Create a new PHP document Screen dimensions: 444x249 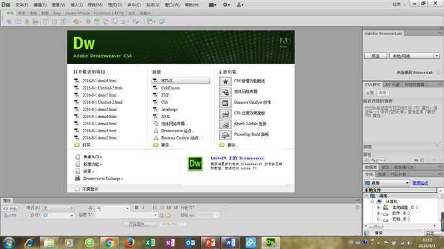tap(165, 95)
